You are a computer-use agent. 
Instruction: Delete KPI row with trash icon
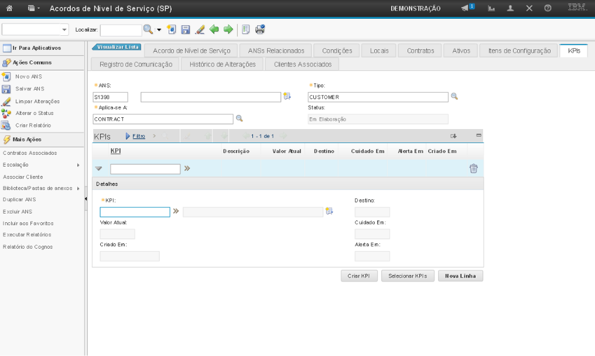coord(473,169)
